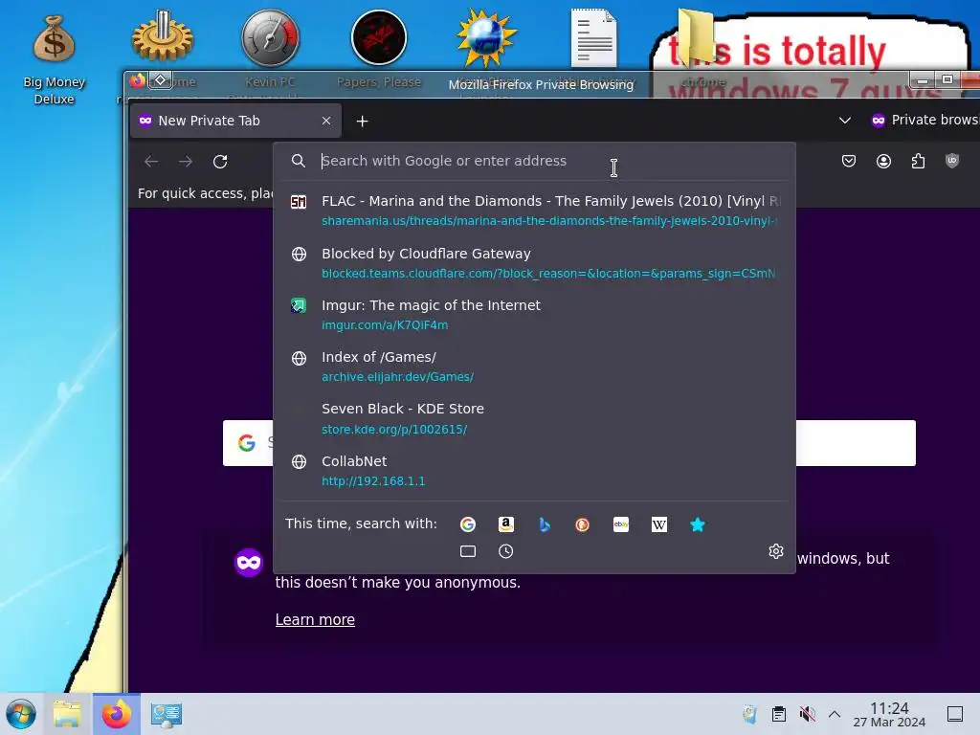The image size is (980, 735).
Task: Click the address bar search field
Action: click(534, 161)
